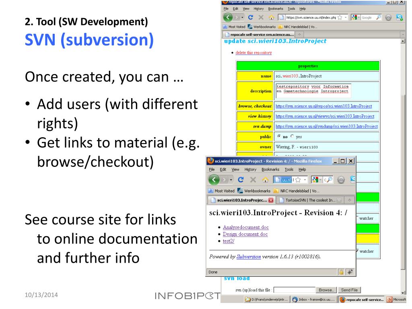Open a new tab in Revision 4 window

tap(350, 200)
